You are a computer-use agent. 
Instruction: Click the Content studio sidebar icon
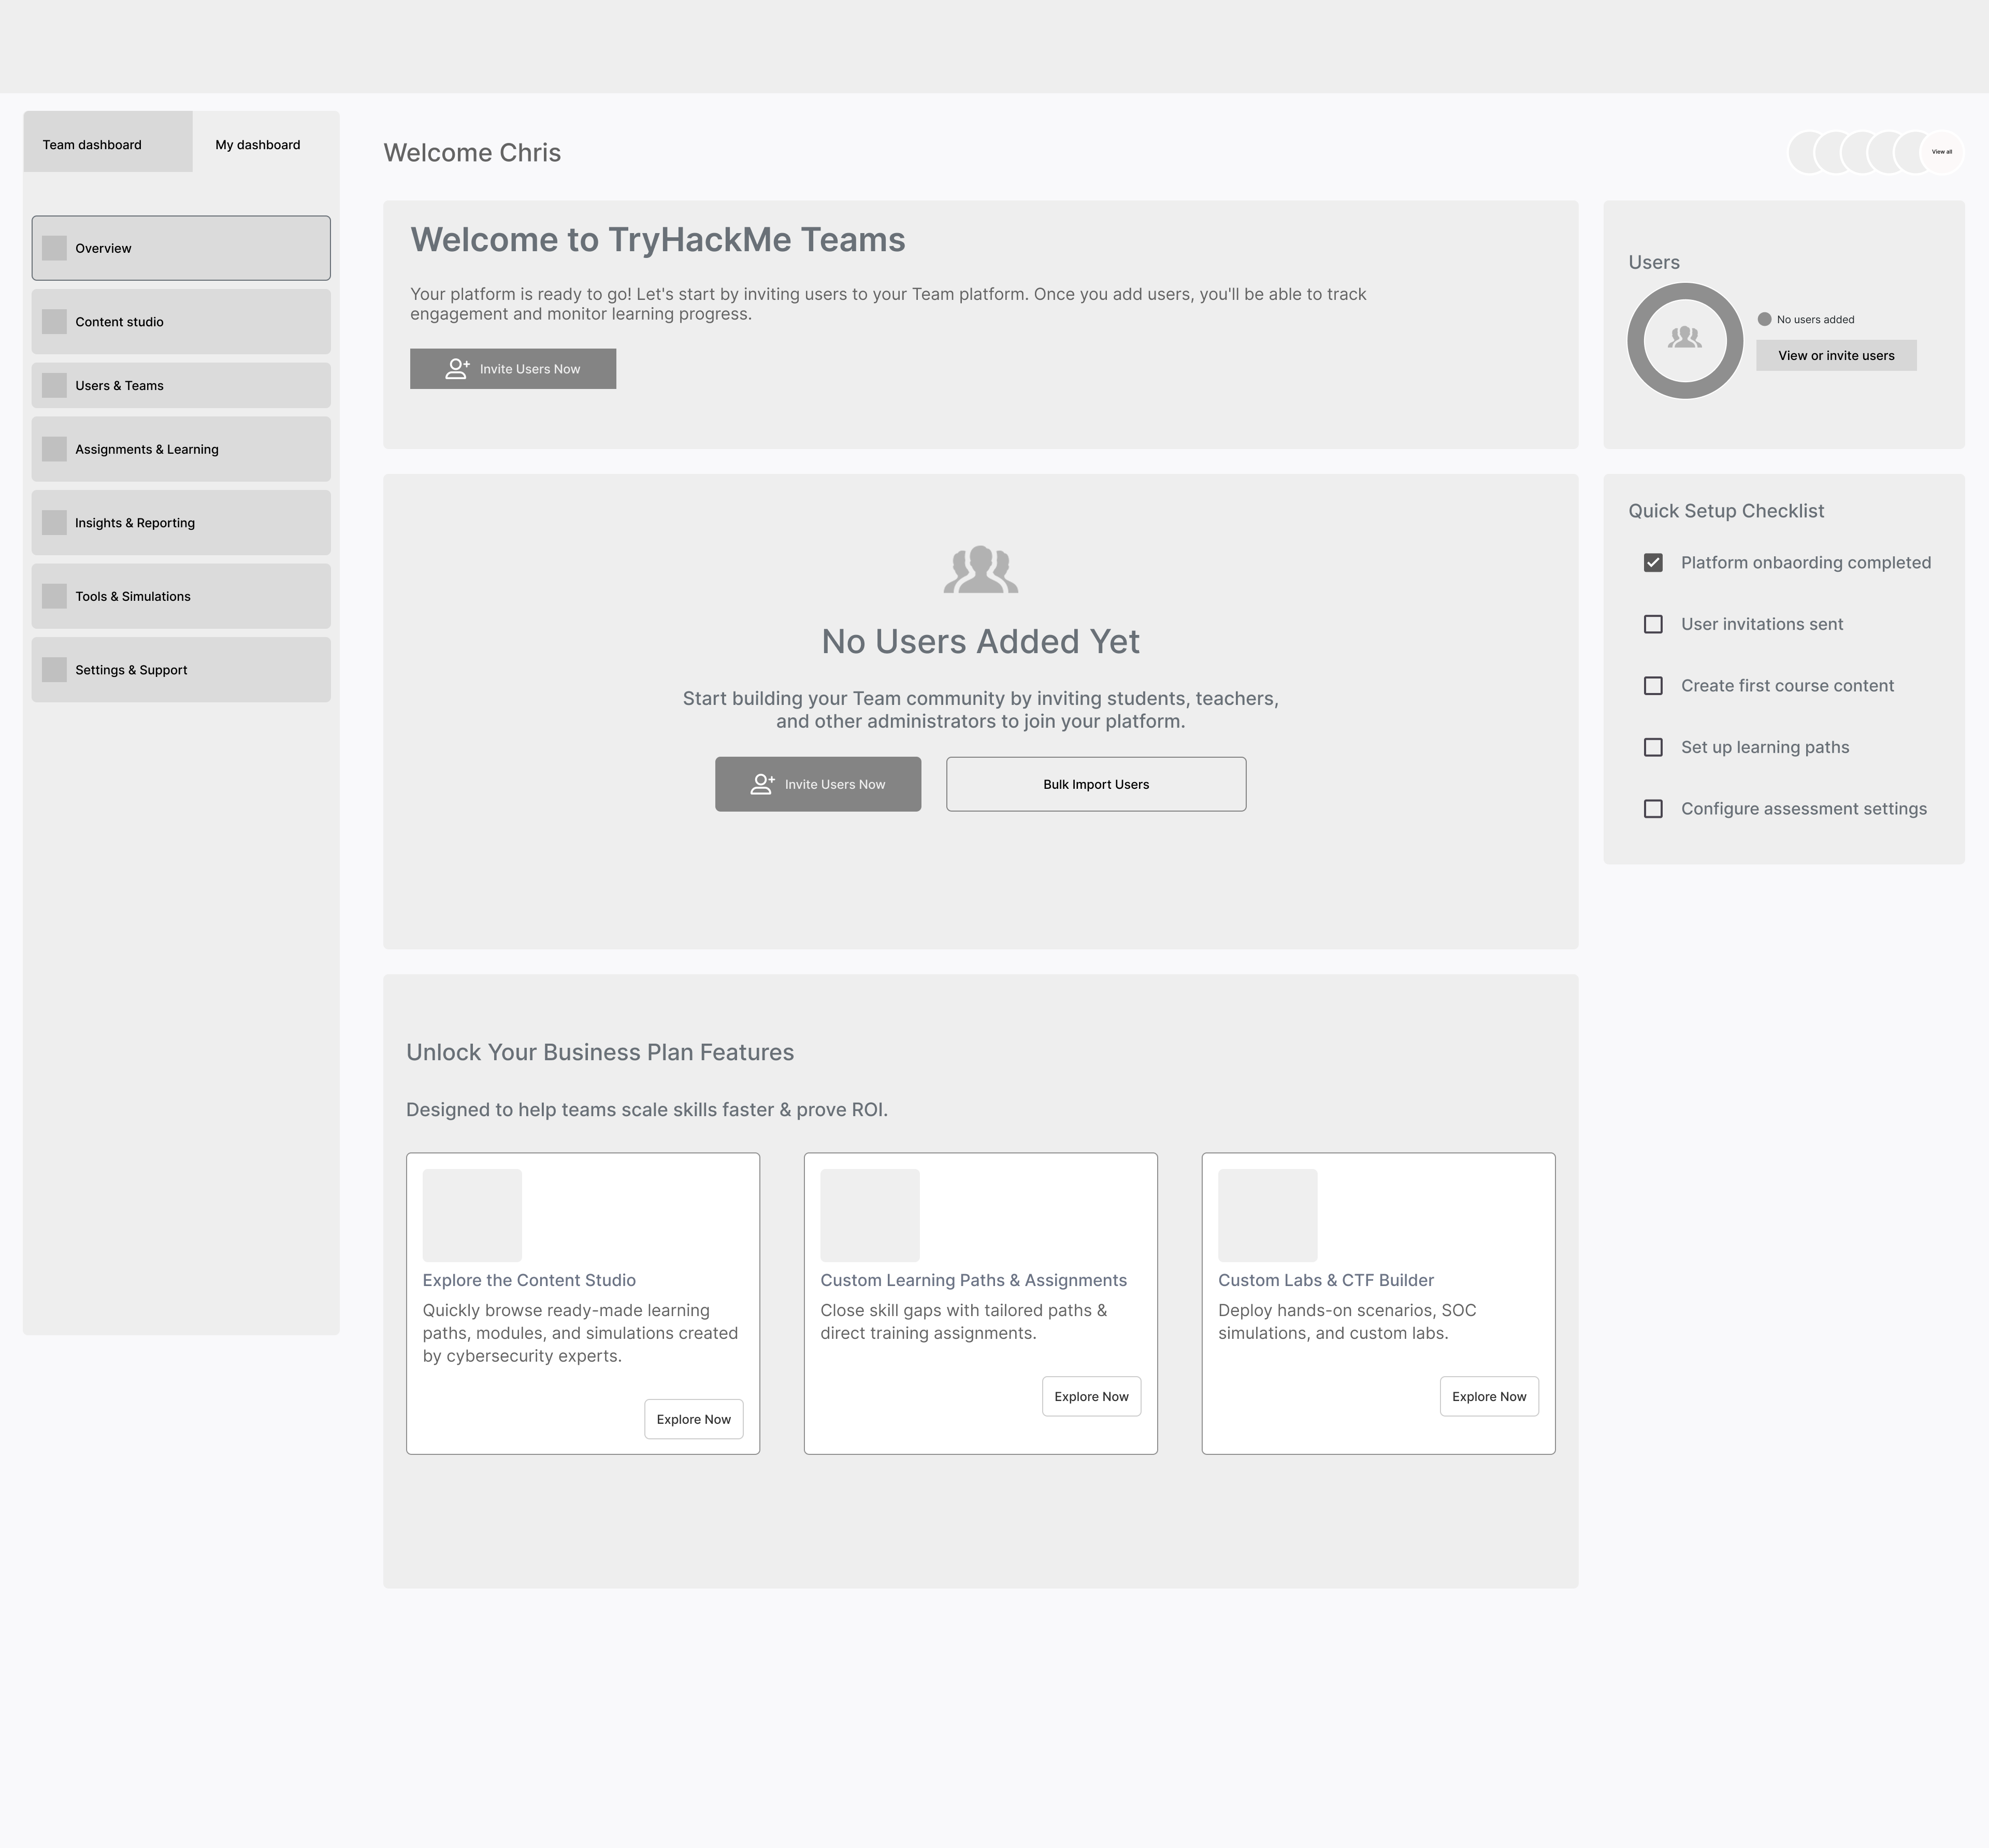(54, 322)
